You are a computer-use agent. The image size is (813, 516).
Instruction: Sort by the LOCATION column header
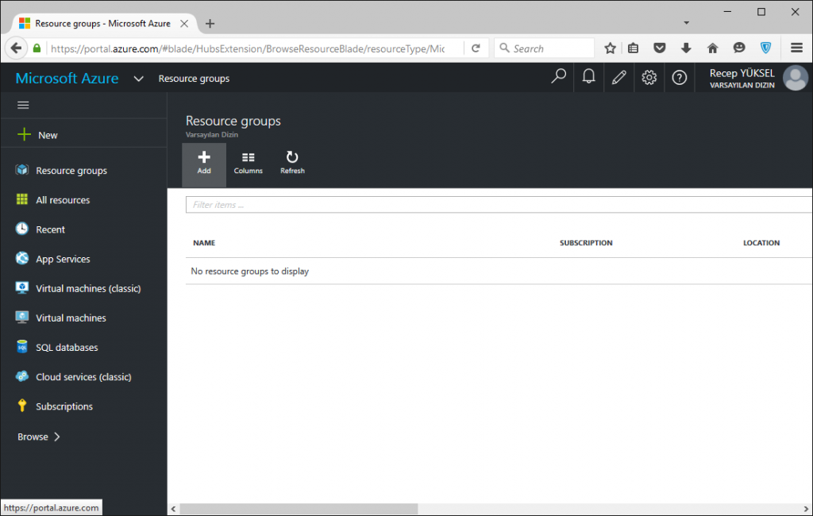(x=761, y=243)
